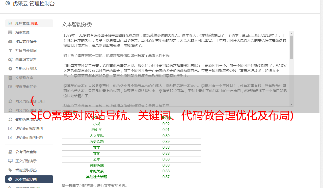Click the refresh icon for 智能伪原创[AI版]
Image resolution: width=323 pixels, height=188 pixels.
click(10, 119)
